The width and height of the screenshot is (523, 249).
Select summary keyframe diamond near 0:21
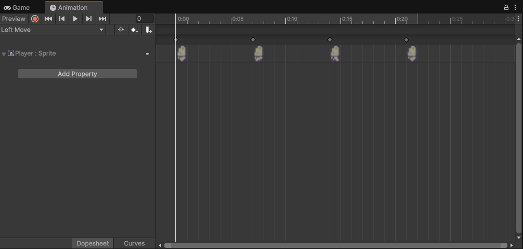click(x=406, y=40)
